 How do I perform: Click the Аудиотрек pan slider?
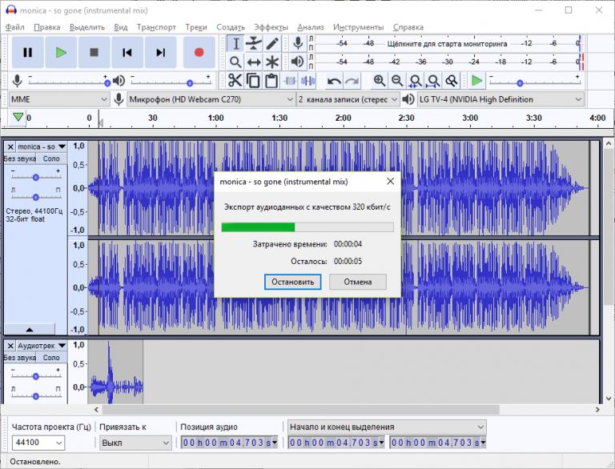tap(36, 395)
